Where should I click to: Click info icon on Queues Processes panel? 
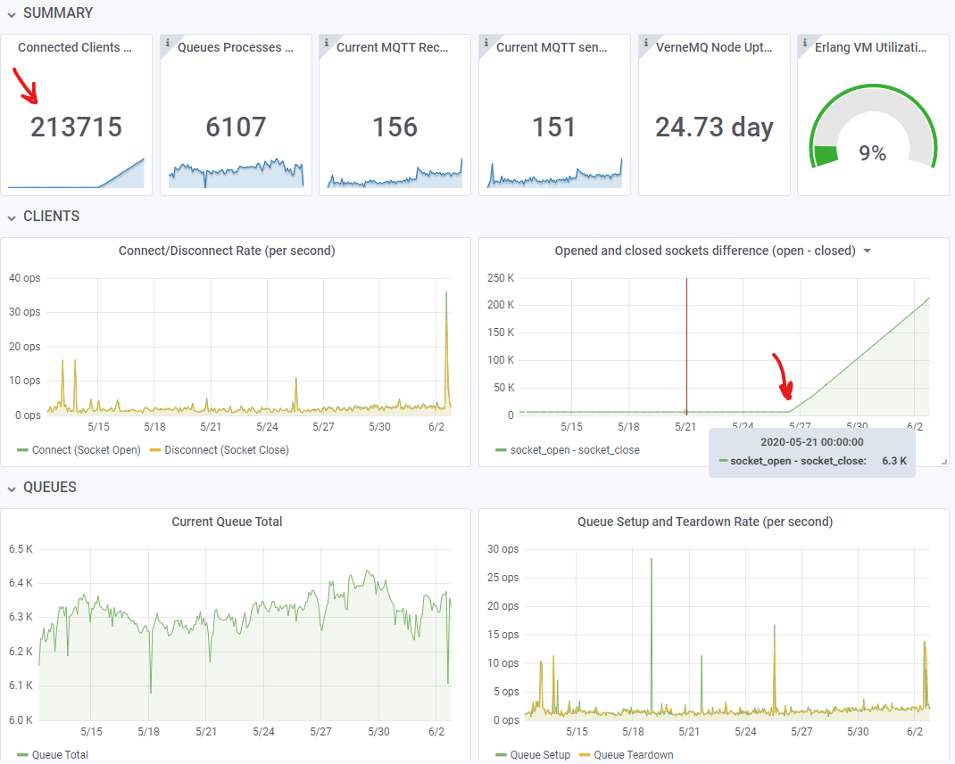167,43
